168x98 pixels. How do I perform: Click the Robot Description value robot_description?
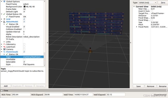tap(31, 37)
